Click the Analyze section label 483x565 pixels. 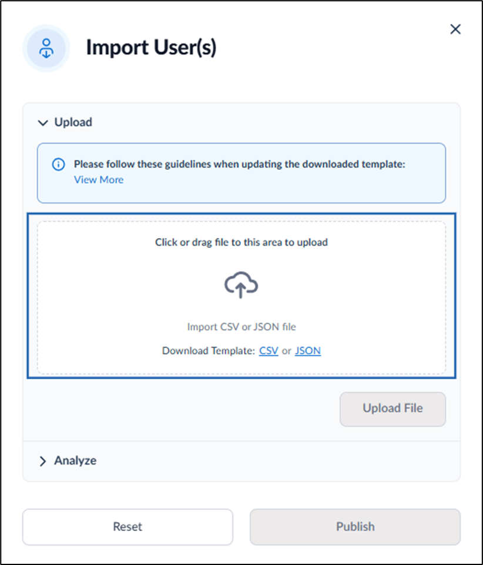click(x=75, y=460)
